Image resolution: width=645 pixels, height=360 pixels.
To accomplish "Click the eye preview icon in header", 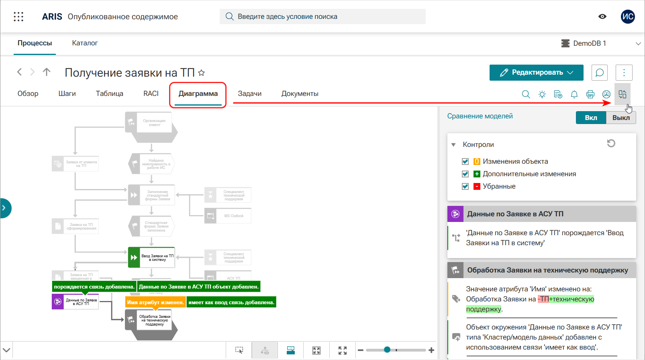I will [602, 16].
